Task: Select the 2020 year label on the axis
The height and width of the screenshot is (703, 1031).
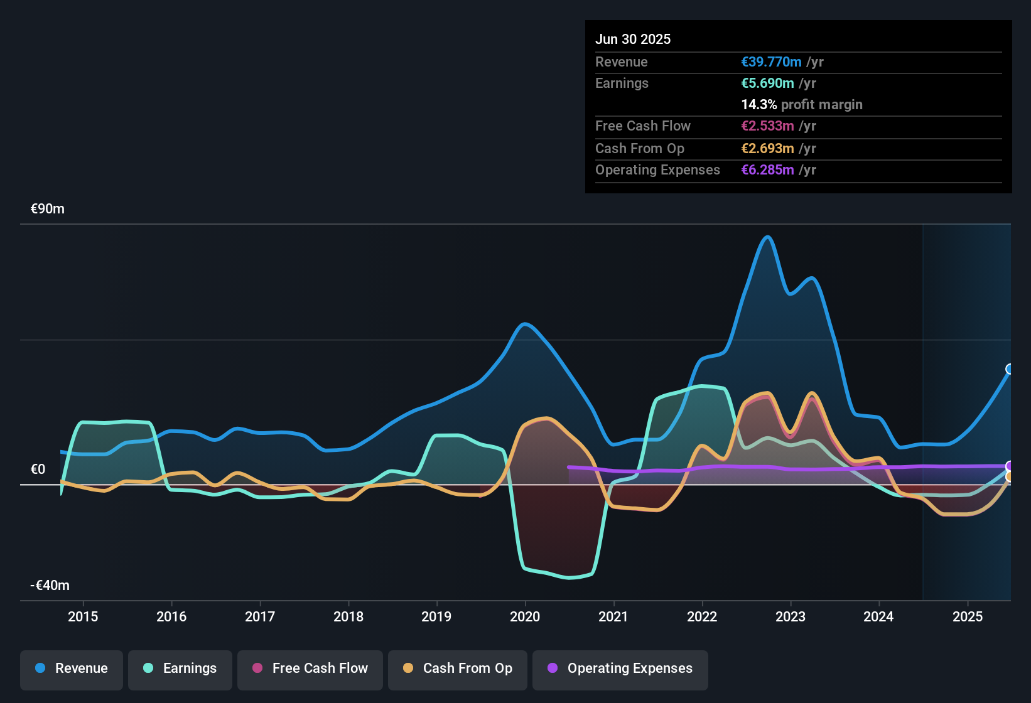Action: point(526,617)
